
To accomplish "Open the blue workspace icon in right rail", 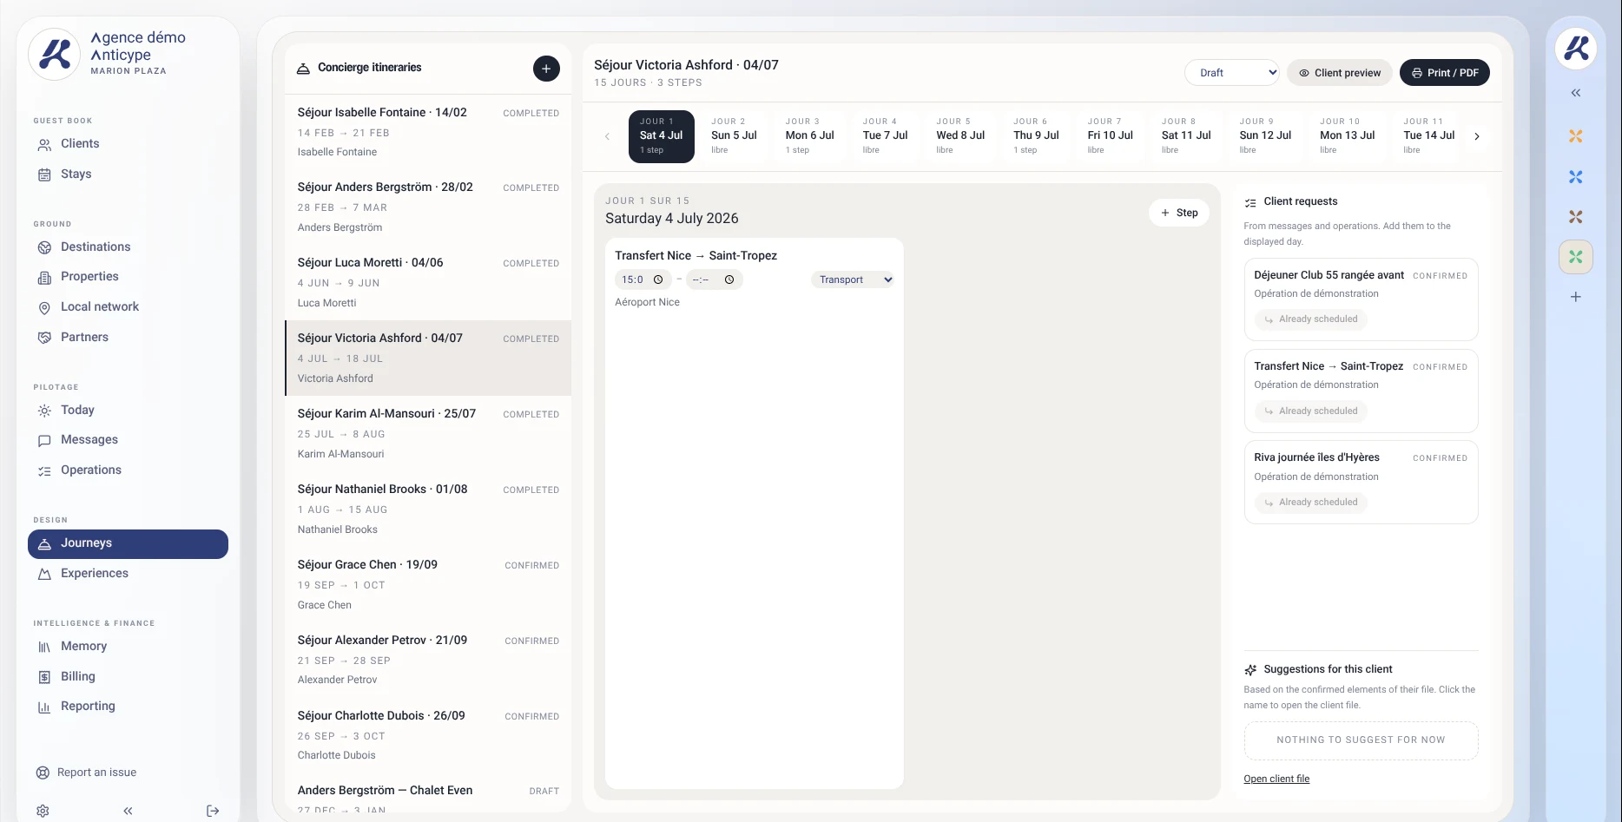I will click(x=1576, y=177).
